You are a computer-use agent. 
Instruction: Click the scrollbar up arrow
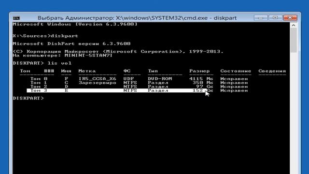294,25
